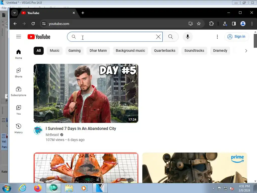This screenshot has width=257, height=193.
Task: Go to Home in the sidebar
Action: pyautogui.click(x=19, y=54)
